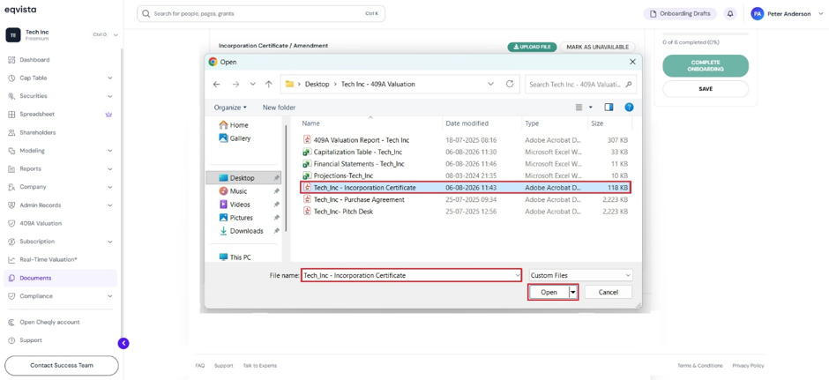Image resolution: width=829 pixels, height=380 pixels.
Task: Select Videos in the navigation pane
Action: click(x=235, y=205)
